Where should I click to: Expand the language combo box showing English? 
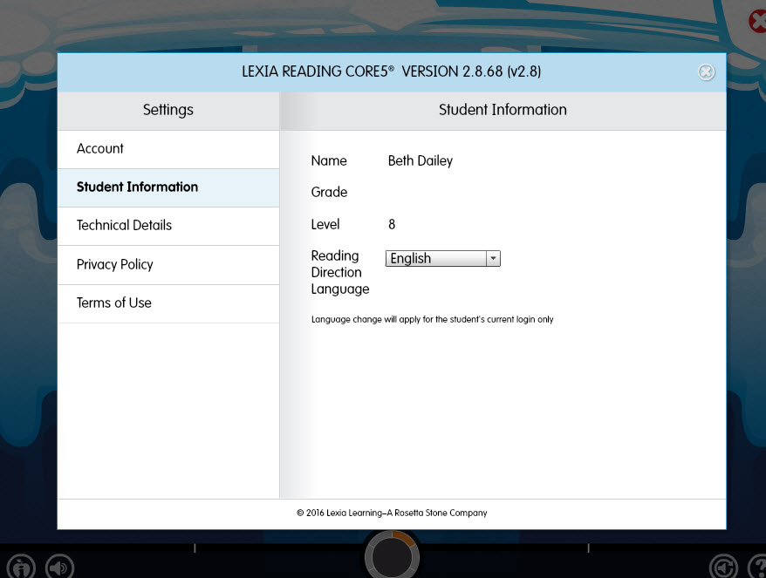click(x=442, y=258)
